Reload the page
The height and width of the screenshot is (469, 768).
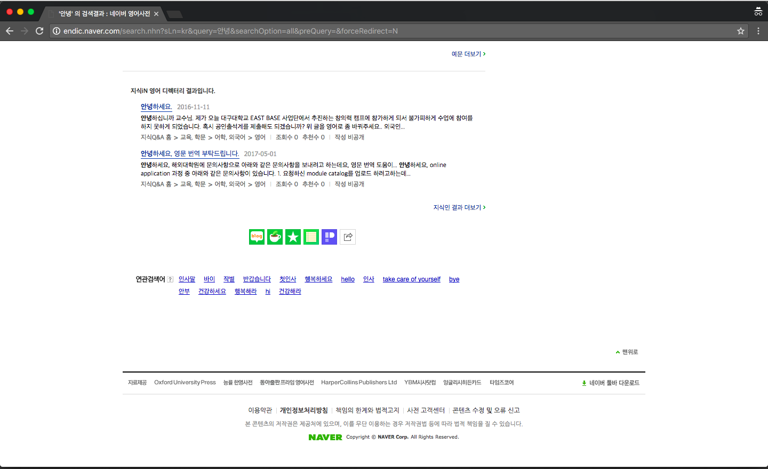click(x=39, y=31)
